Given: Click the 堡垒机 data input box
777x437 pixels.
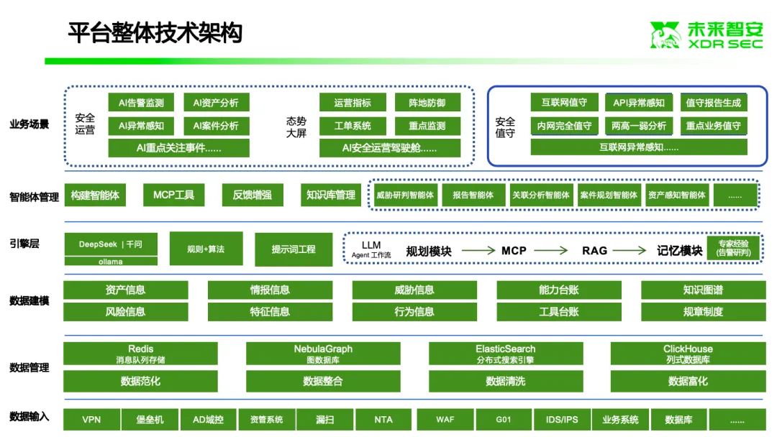Looking at the screenshot, I should point(150,419).
